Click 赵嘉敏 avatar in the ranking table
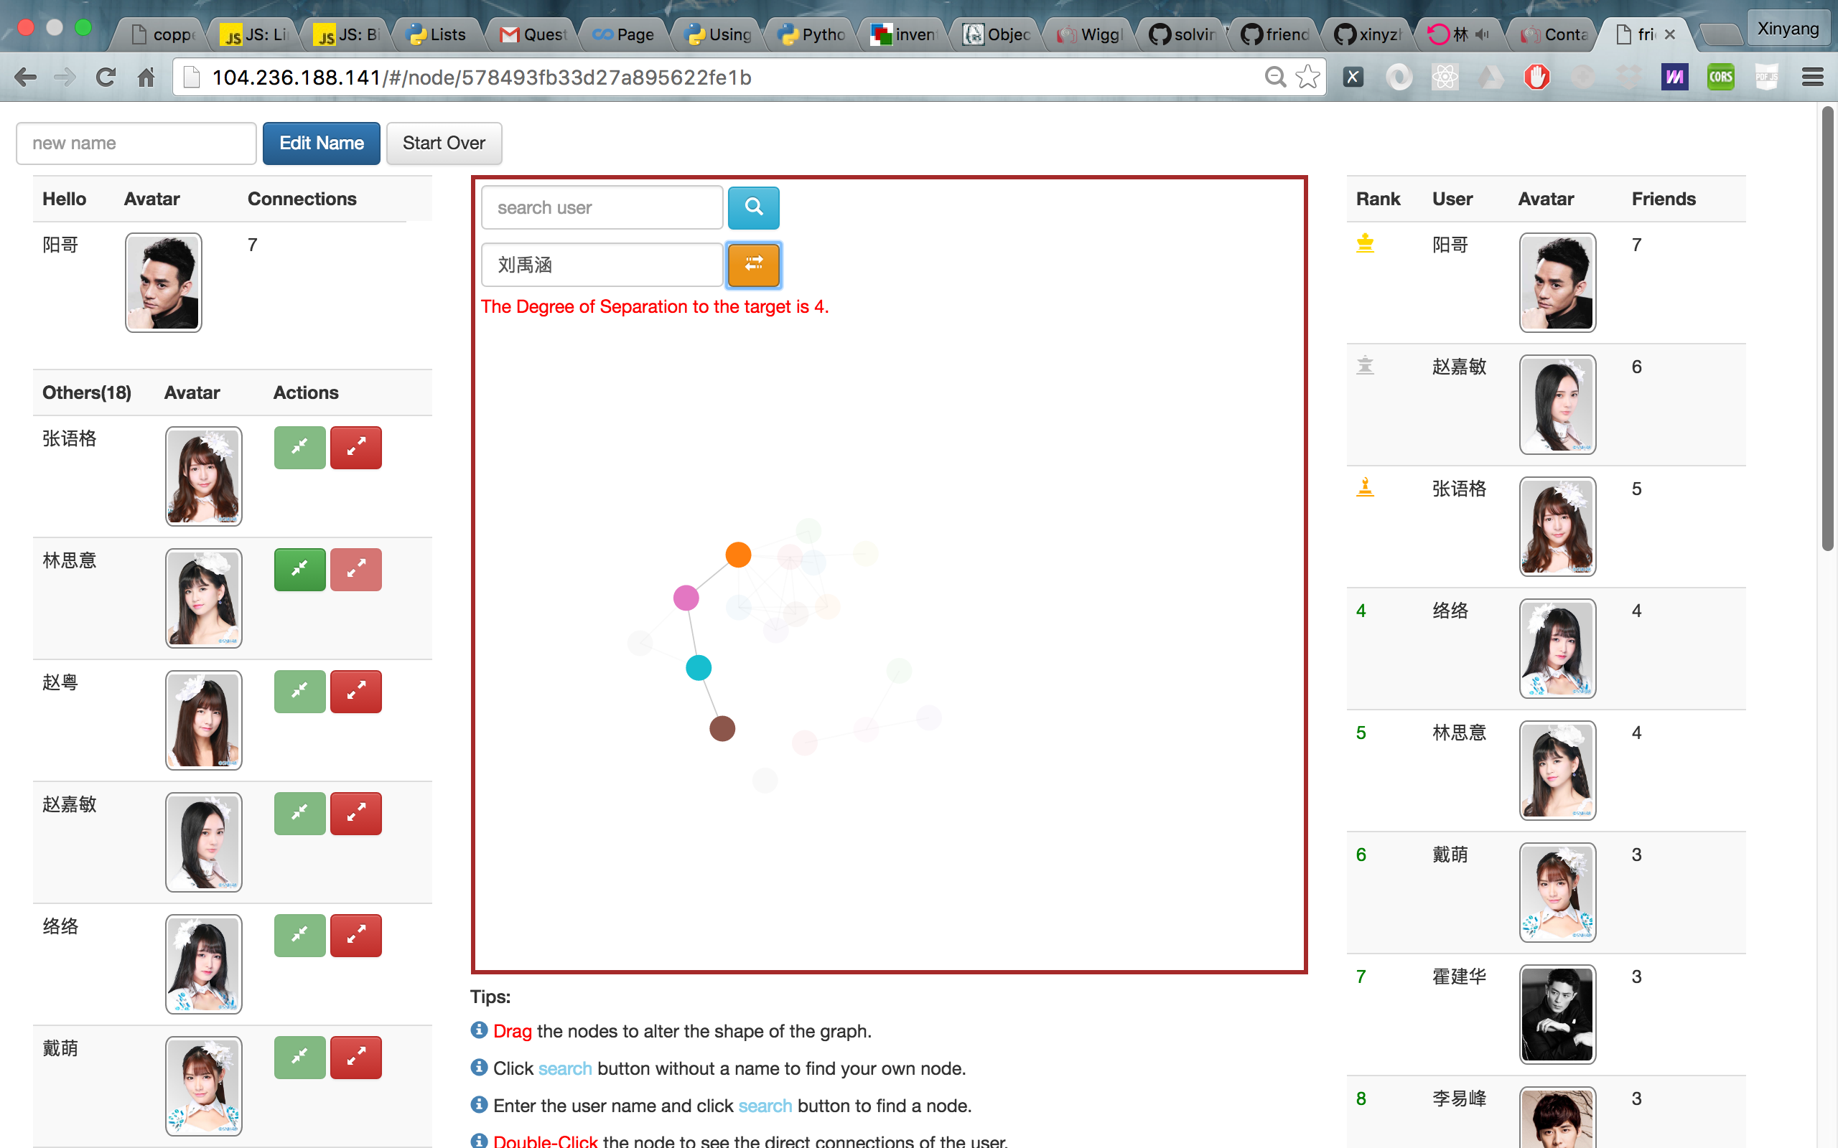 [1557, 405]
